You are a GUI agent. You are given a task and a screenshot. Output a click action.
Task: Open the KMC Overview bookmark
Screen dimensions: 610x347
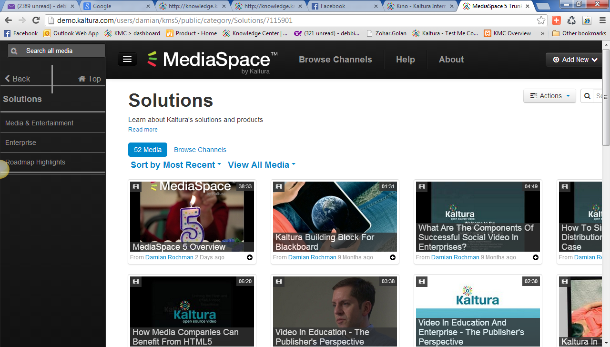pos(508,33)
